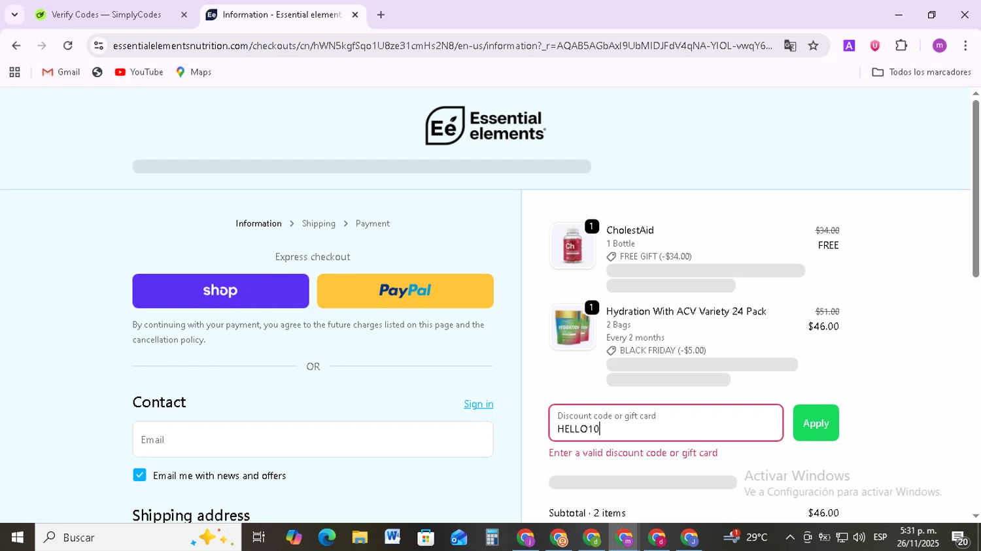Image resolution: width=981 pixels, height=551 pixels.
Task: Open File Explorer from taskbar
Action: [360, 537]
